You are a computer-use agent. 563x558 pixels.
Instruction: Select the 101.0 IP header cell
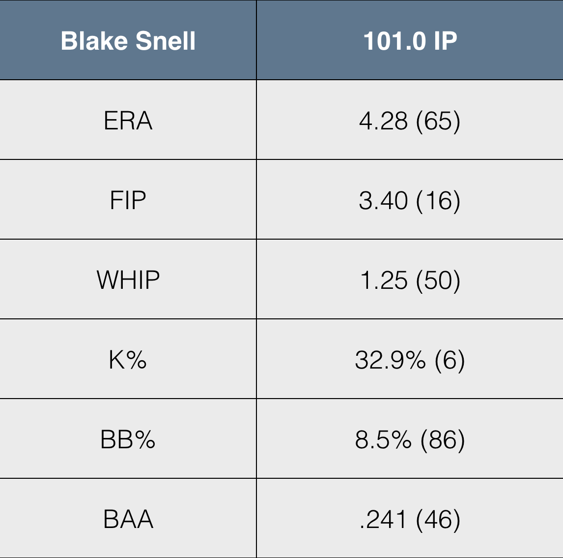pos(410,41)
